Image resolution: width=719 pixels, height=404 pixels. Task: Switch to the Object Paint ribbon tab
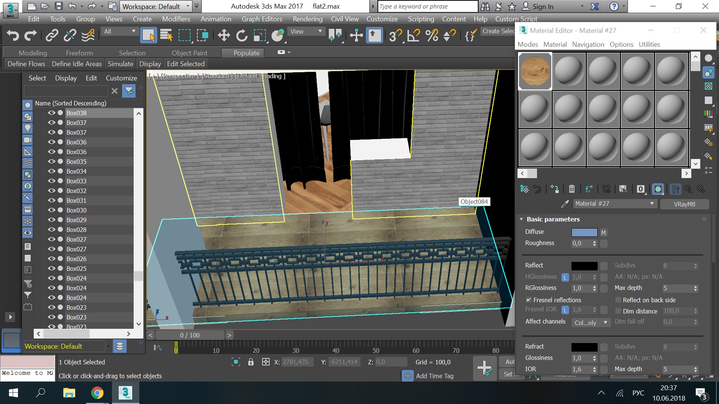pyautogui.click(x=189, y=53)
